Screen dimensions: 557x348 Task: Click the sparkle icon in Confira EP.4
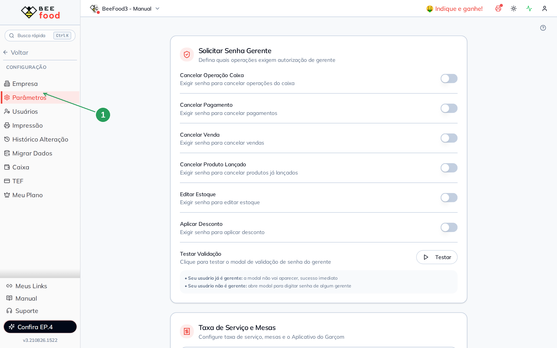pyautogui.click(x=12, y=327)
